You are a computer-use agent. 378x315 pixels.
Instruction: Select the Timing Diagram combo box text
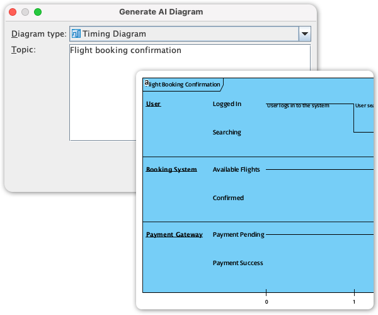(x=114, y=34)
